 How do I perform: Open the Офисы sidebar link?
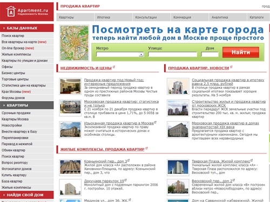tap(7, 67)
